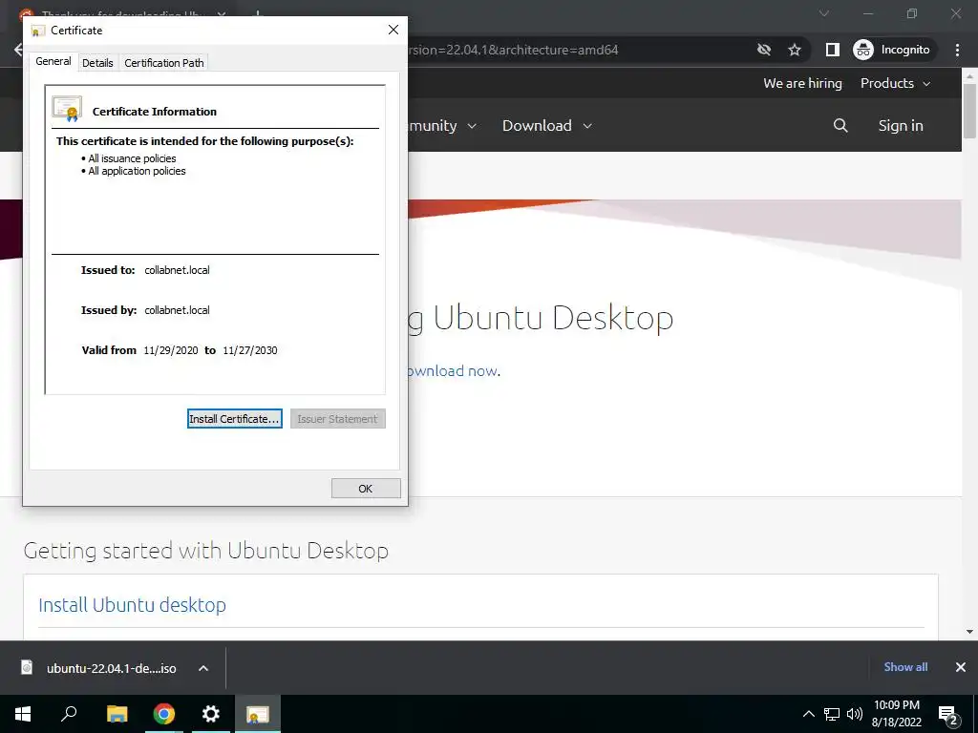Click the Certificate dialog title icon
Image resolution: width=978 pixels, height=733 pixels.
38,31
